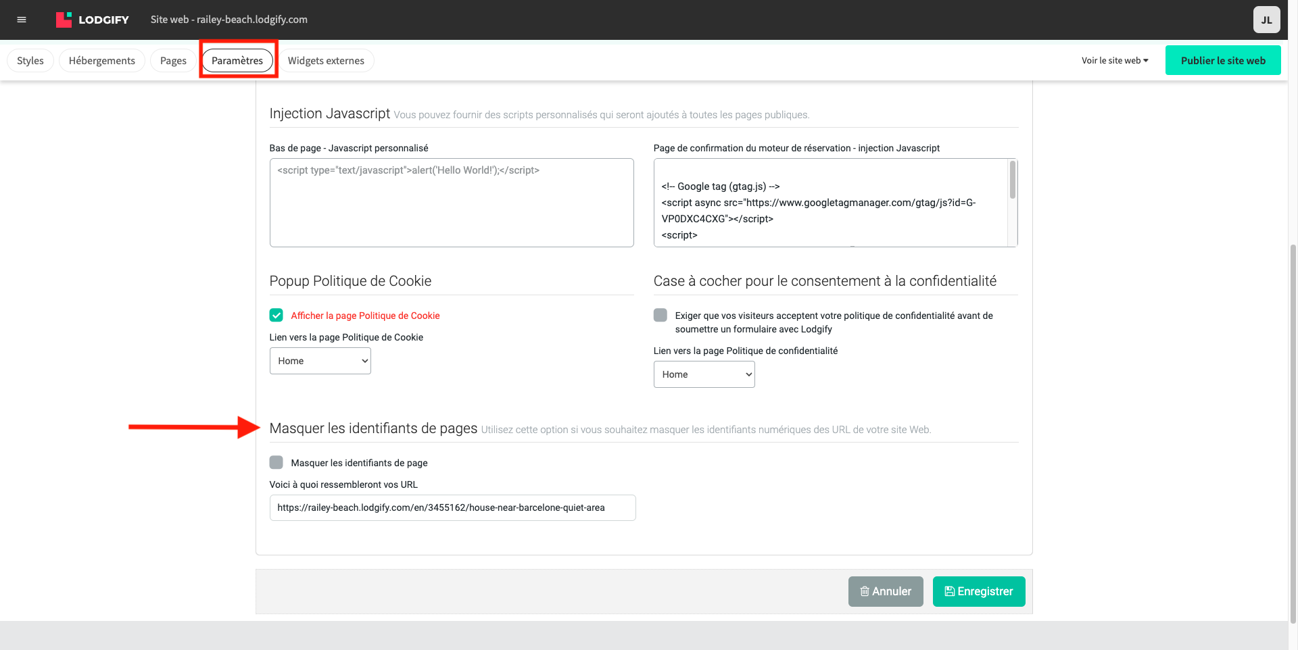Viewport: 1298px width, 650px height.
Task: Click the URL preview field
Action: click(452, 508)
